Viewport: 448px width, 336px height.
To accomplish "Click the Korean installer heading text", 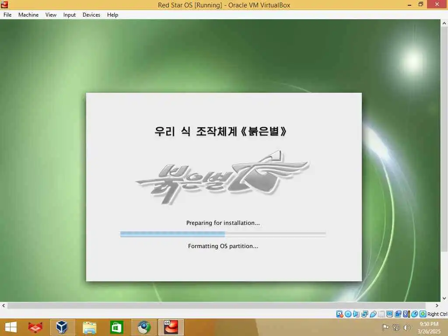I will point(220,131).
